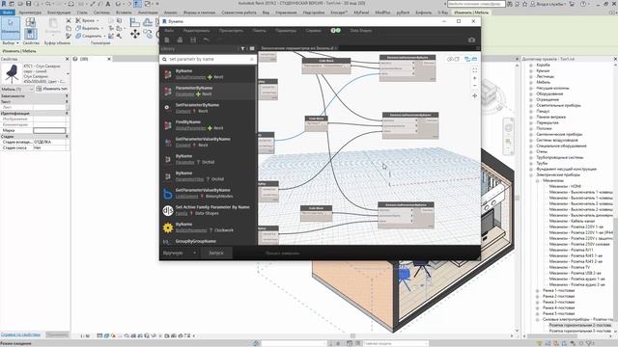The height and width of the screenshot is (347, 618).
Task: Open the Файл menu in Dynamo
Action: [169, 30]
